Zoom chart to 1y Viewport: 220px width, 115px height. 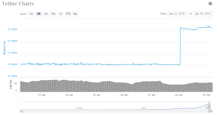click(x=61, y=14)
